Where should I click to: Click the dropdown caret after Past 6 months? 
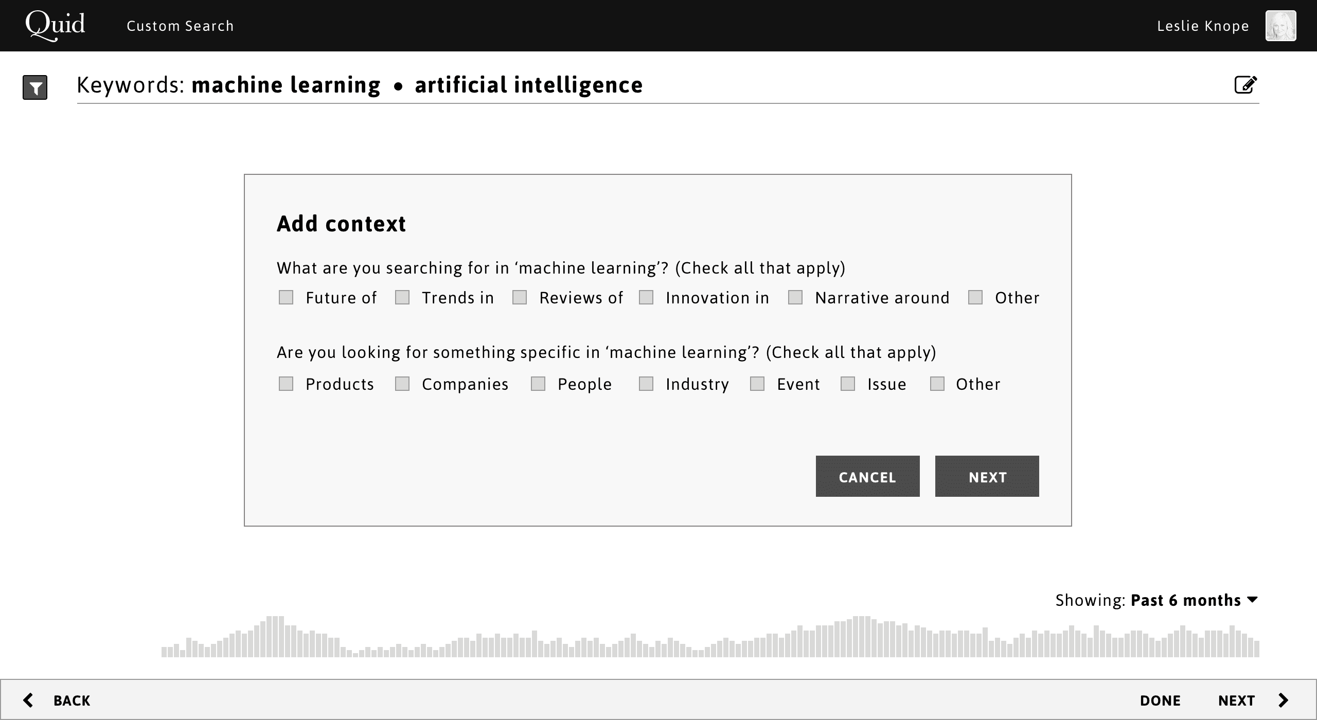coord(1253,600)
